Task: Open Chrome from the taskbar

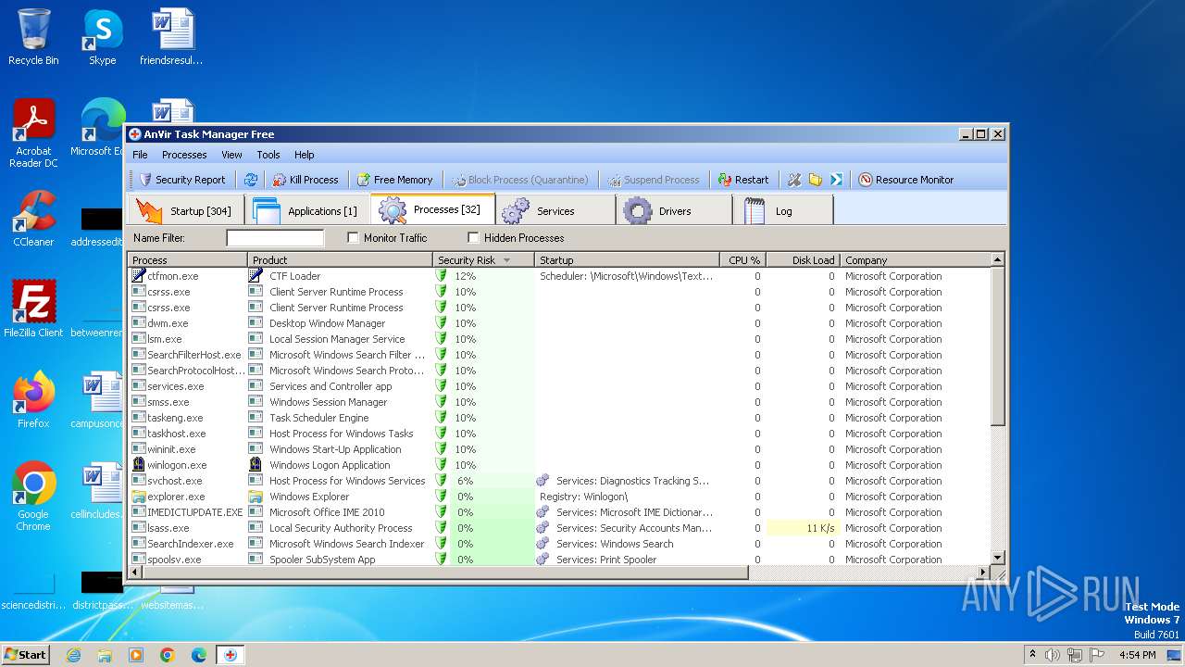Action: click(167, 655)
